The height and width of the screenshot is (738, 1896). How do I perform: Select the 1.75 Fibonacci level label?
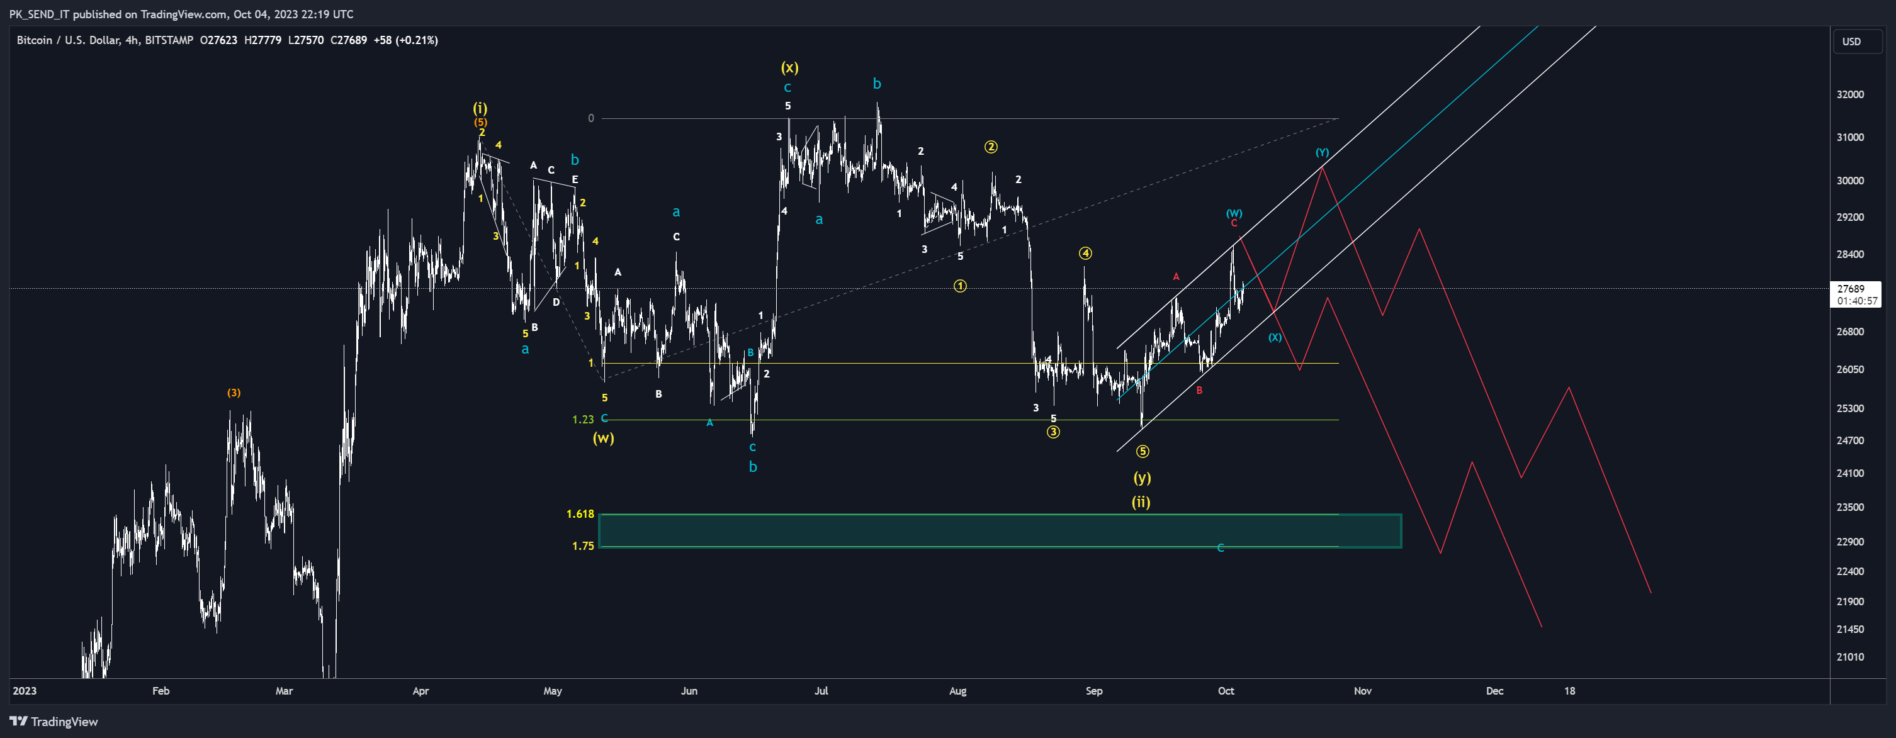point(583,545)
